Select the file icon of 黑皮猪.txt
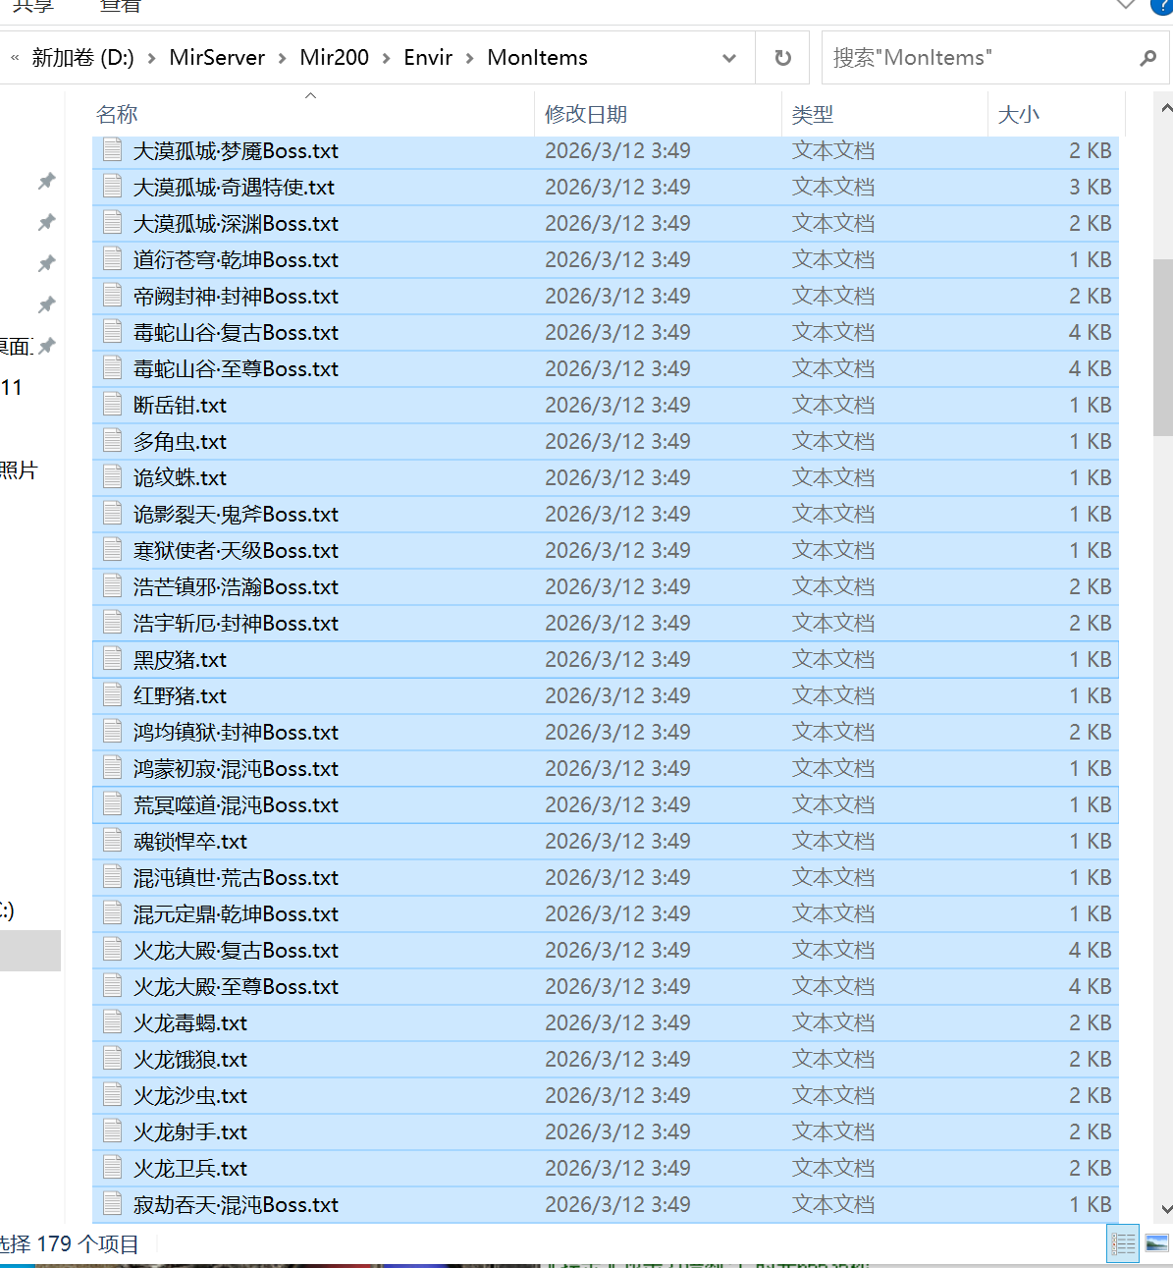The height and width of the screenshot is (1268, 1173). pyautogui.click(x=113, y=659)
